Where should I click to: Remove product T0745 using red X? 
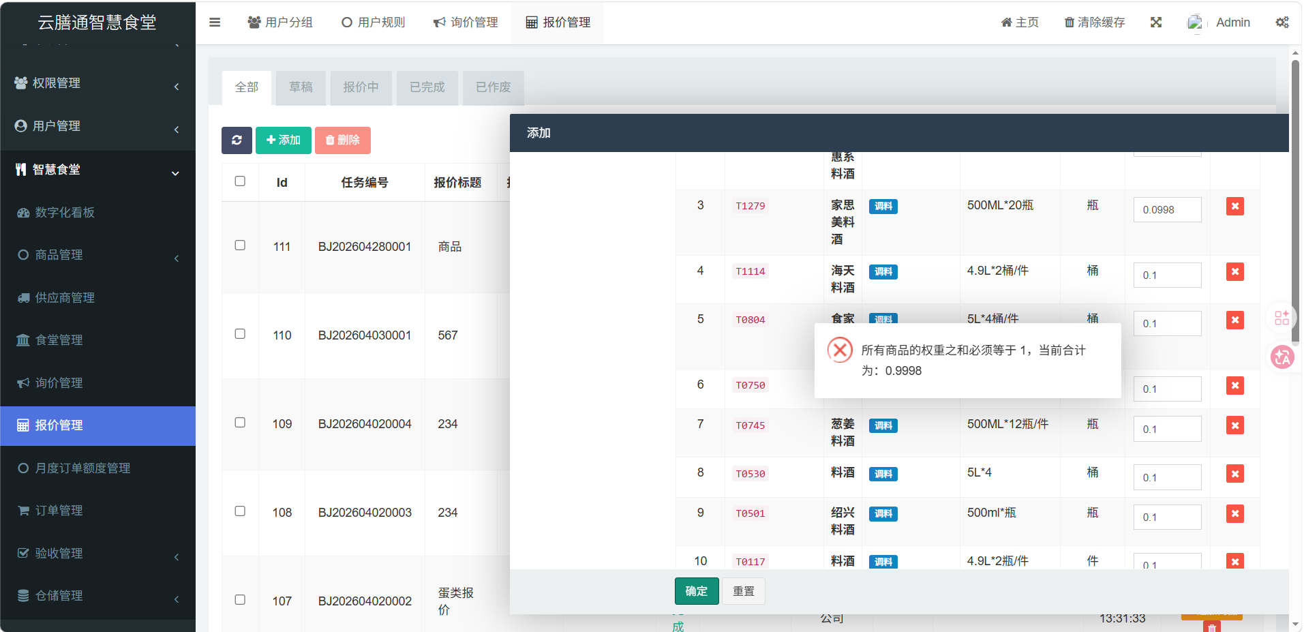click(1234, 426)
